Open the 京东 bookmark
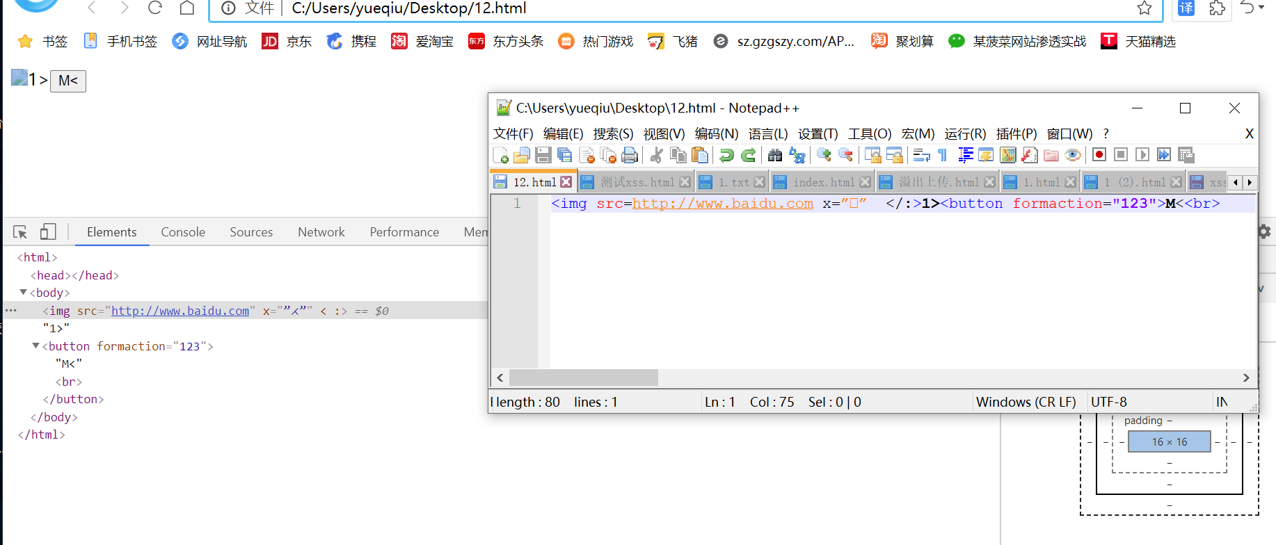This screenshot has height=545, width=1276. (287, 42)
